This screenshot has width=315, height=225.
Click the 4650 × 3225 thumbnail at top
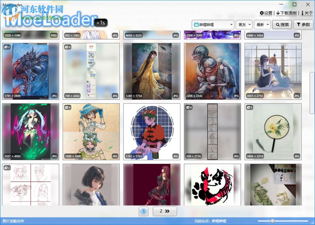click(152, 35)
